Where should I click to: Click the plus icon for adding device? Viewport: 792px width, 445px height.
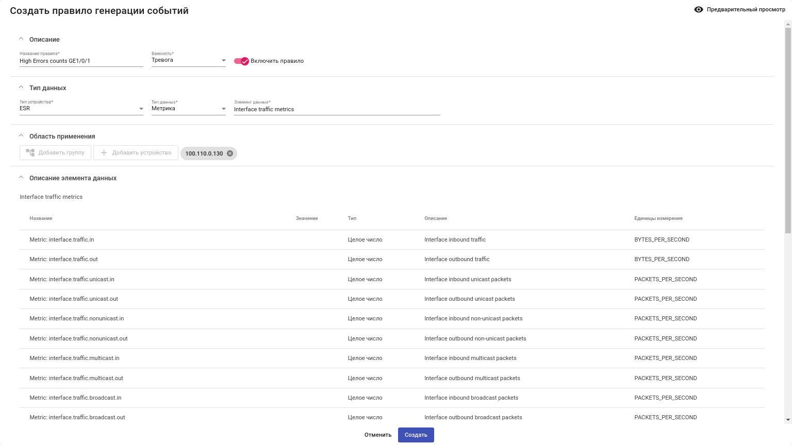coord(104,153)
